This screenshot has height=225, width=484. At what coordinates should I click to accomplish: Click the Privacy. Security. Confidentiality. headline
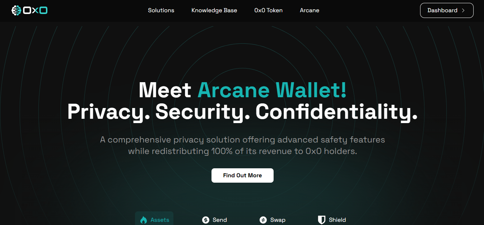(242, 112)
